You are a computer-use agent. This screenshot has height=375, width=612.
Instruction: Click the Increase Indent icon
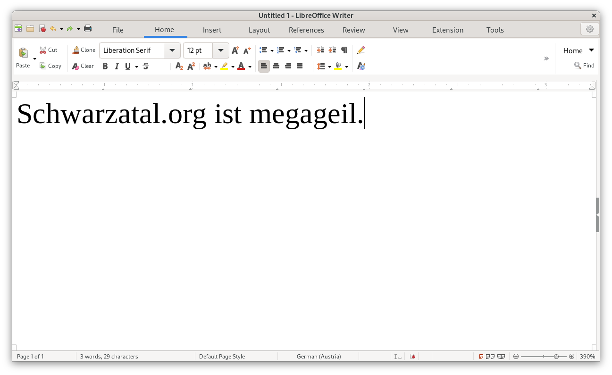320,50
